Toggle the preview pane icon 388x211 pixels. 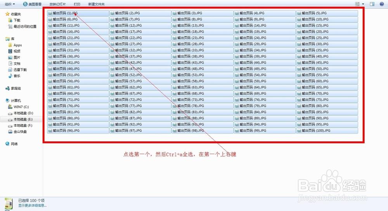click(372, 4)
